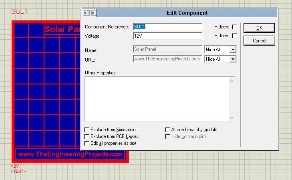This screenshot has width=292, height=180.
Task: Click the 'Solar Pa' heading on the panel
Action: click(x=62, y=29)
